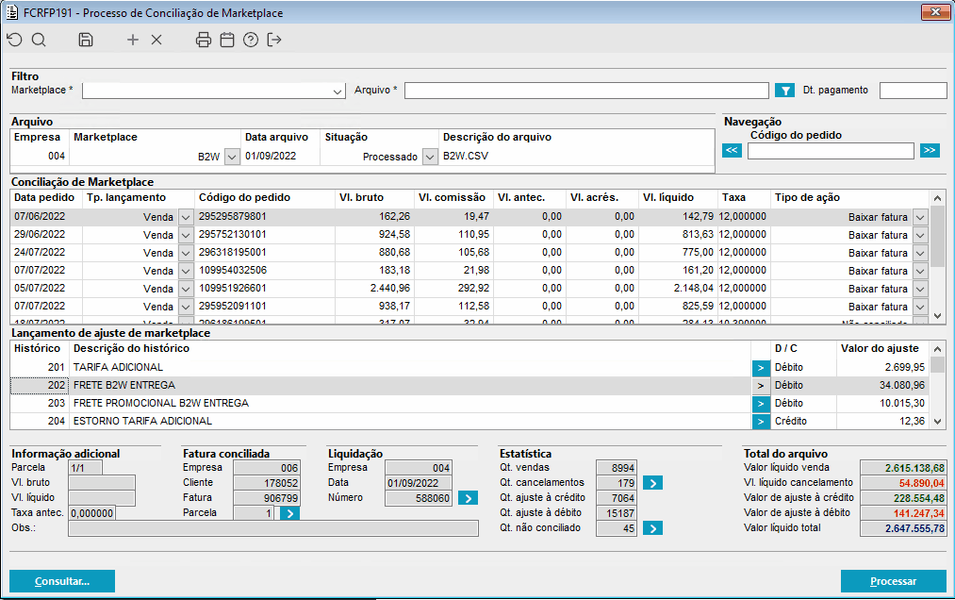Click into the Dt. pagamento field
Viewport: 955px width, 600px height.
pyautogui.click(x=912, y=91)
